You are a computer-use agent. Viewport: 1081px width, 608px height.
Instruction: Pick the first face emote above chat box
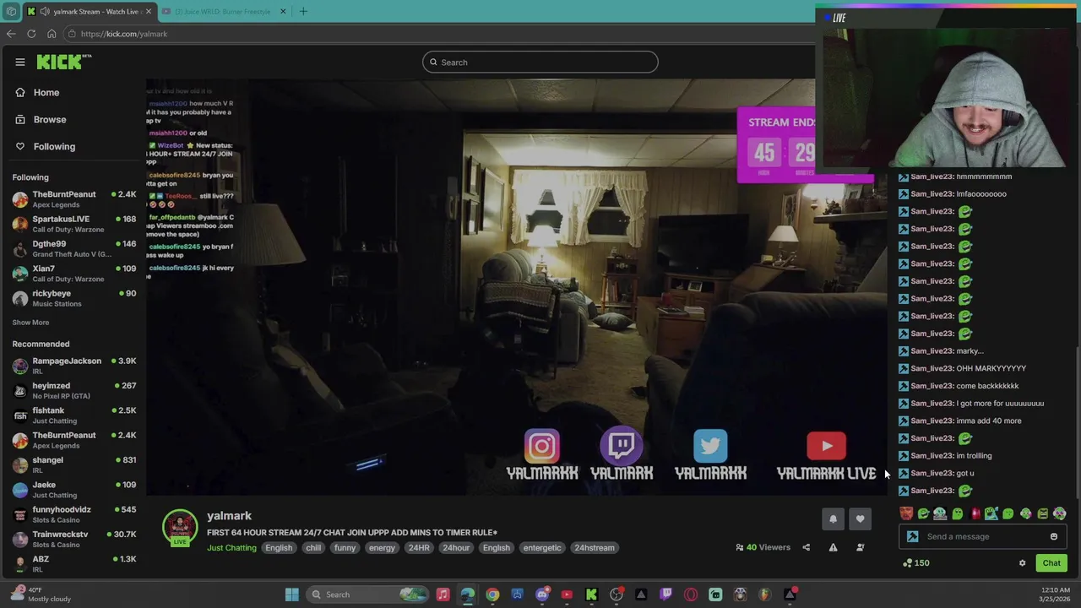click(x=906, y=513)
